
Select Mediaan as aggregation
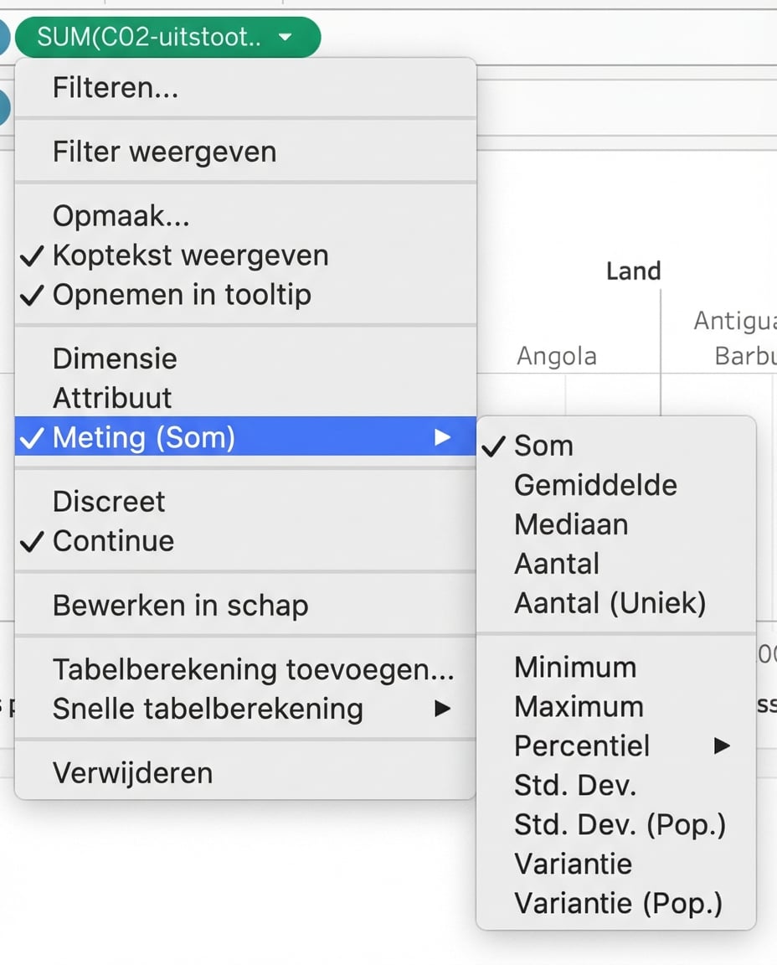click(x=572, y=524)
